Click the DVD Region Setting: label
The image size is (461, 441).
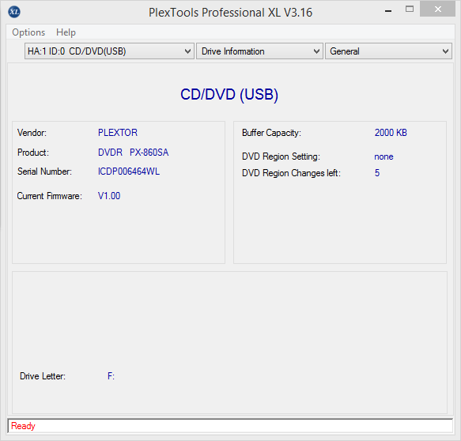[281, 156]
